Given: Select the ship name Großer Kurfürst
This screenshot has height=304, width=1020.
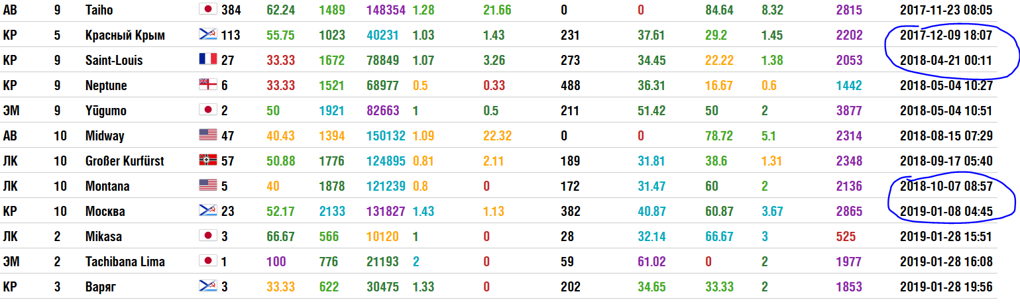Looking at the screenshot, I should pos(125,161).
